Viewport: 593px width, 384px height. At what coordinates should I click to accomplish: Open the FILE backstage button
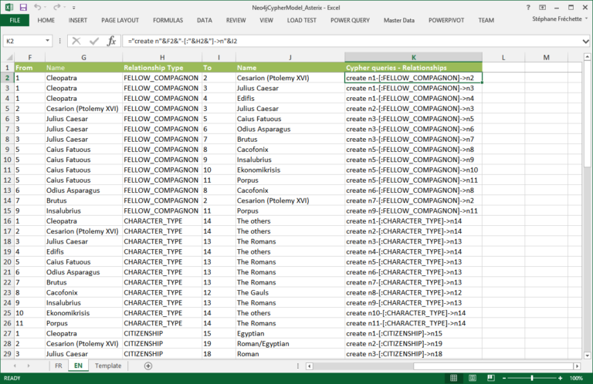coord(15,20)
